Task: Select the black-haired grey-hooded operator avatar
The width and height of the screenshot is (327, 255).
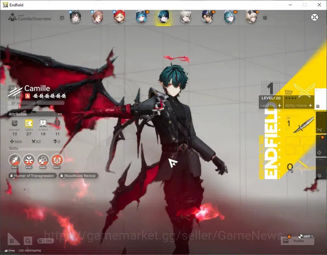Action: pyautogui.click(x=75, y=17)
